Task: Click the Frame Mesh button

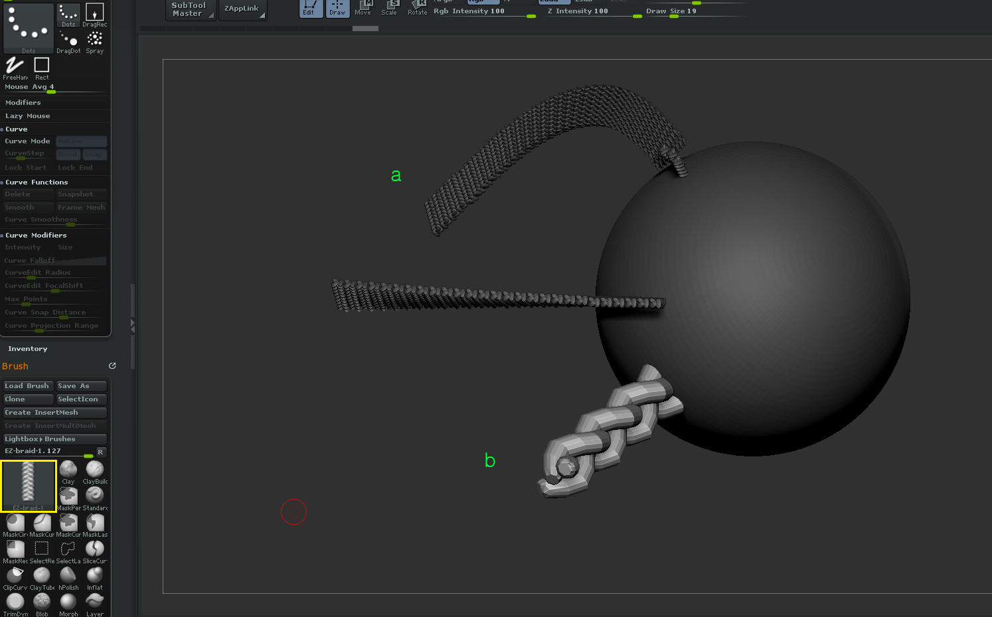Action: [81, 206]
